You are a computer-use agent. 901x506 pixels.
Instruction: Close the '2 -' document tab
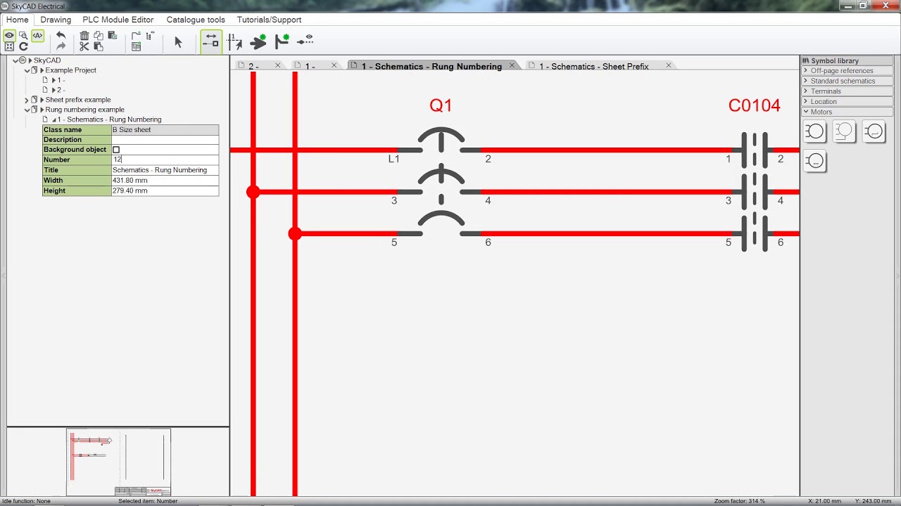coord(277,65)
